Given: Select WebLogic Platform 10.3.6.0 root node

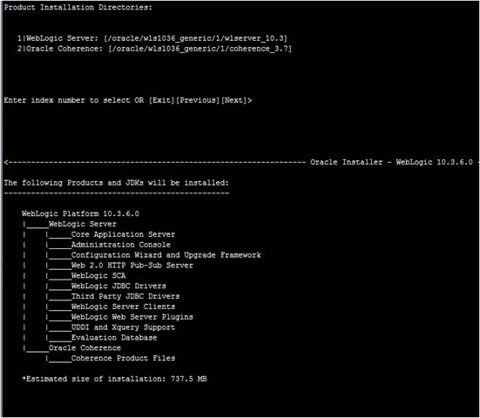Looking at the screenshot, I should [x=80, y=213].
